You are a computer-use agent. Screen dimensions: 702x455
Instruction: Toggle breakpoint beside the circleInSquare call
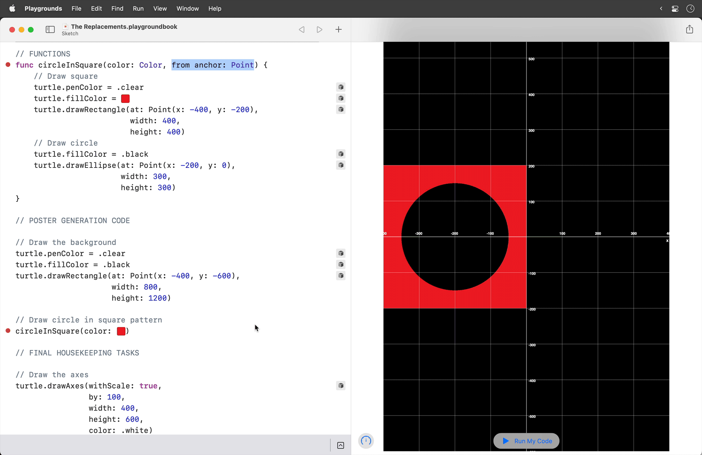[x=8, y=331]
